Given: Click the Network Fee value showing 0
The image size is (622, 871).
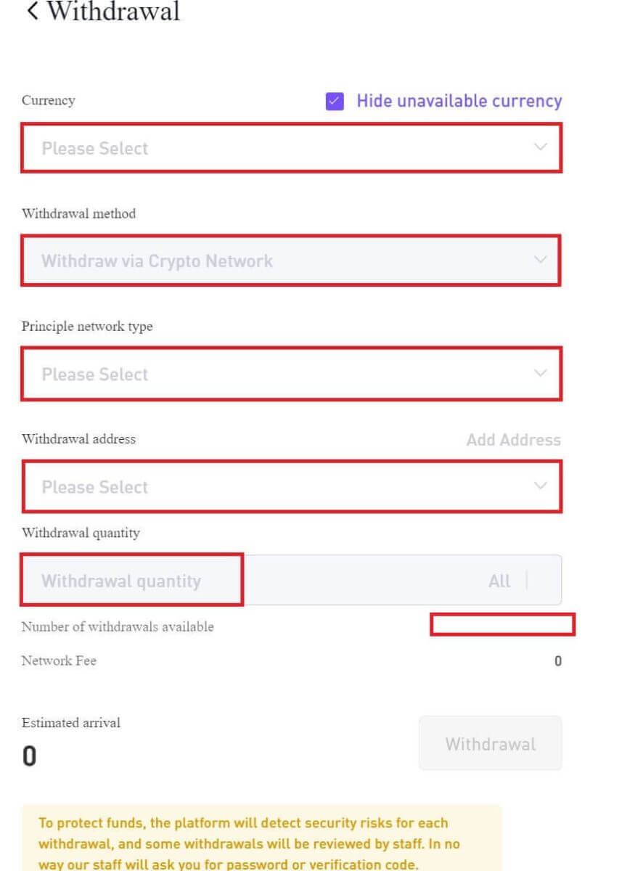Looking at the screenshot, I should (557, 661).
